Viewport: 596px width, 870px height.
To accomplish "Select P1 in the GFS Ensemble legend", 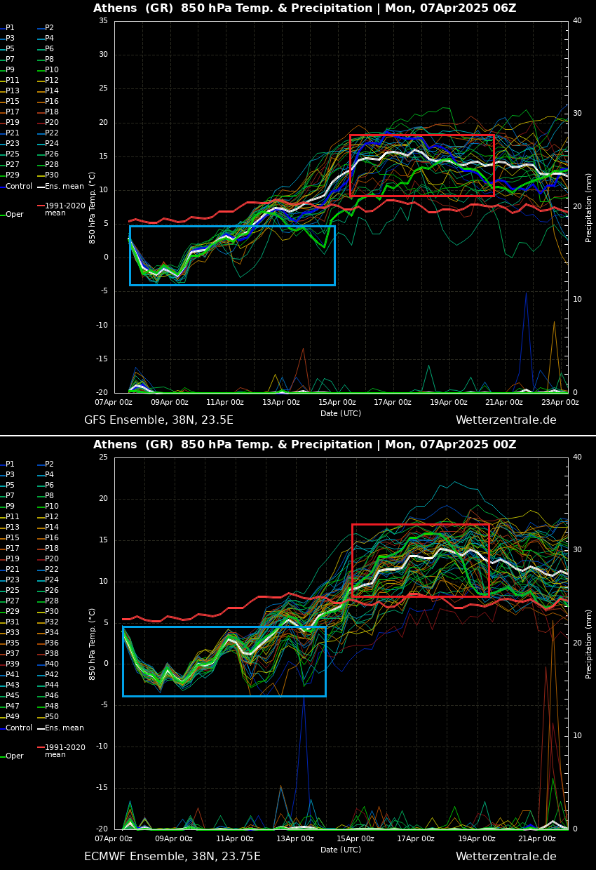I will 10,28.
